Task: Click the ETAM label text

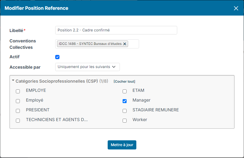Action: pyautogui.click(x=138, y=91)
